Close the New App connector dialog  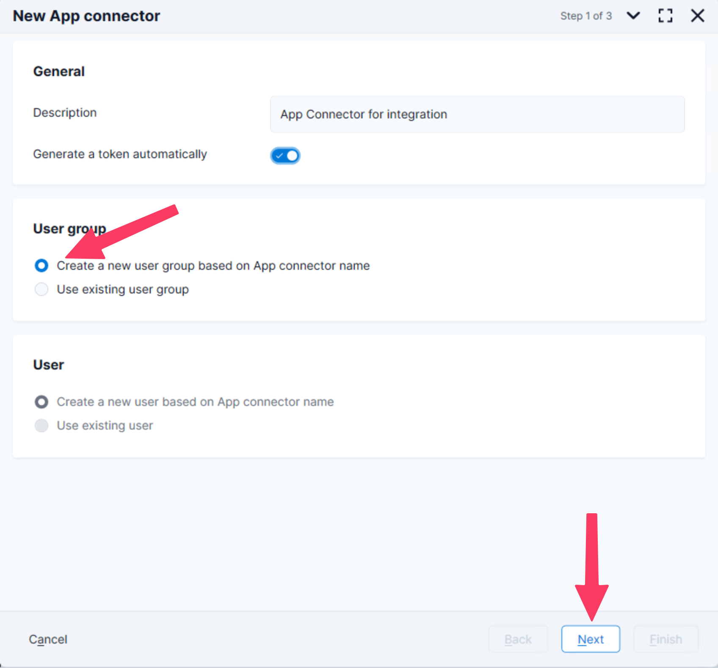coord(697,16)
